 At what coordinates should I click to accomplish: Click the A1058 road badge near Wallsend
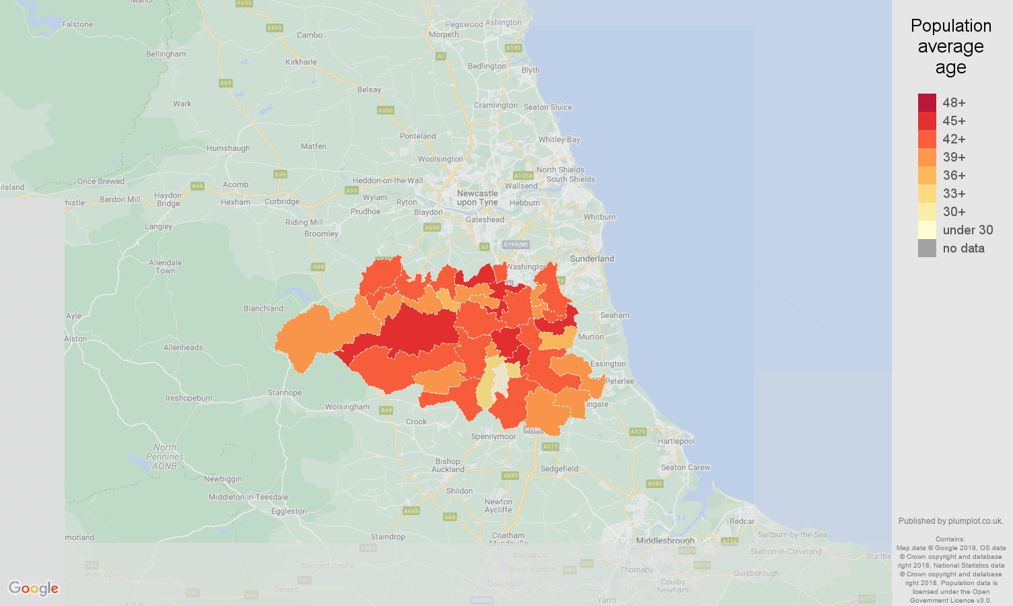[523, 176]
